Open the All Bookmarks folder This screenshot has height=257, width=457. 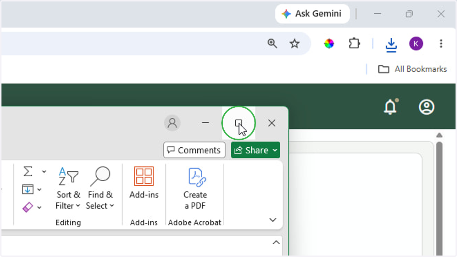tap(412, 69)
